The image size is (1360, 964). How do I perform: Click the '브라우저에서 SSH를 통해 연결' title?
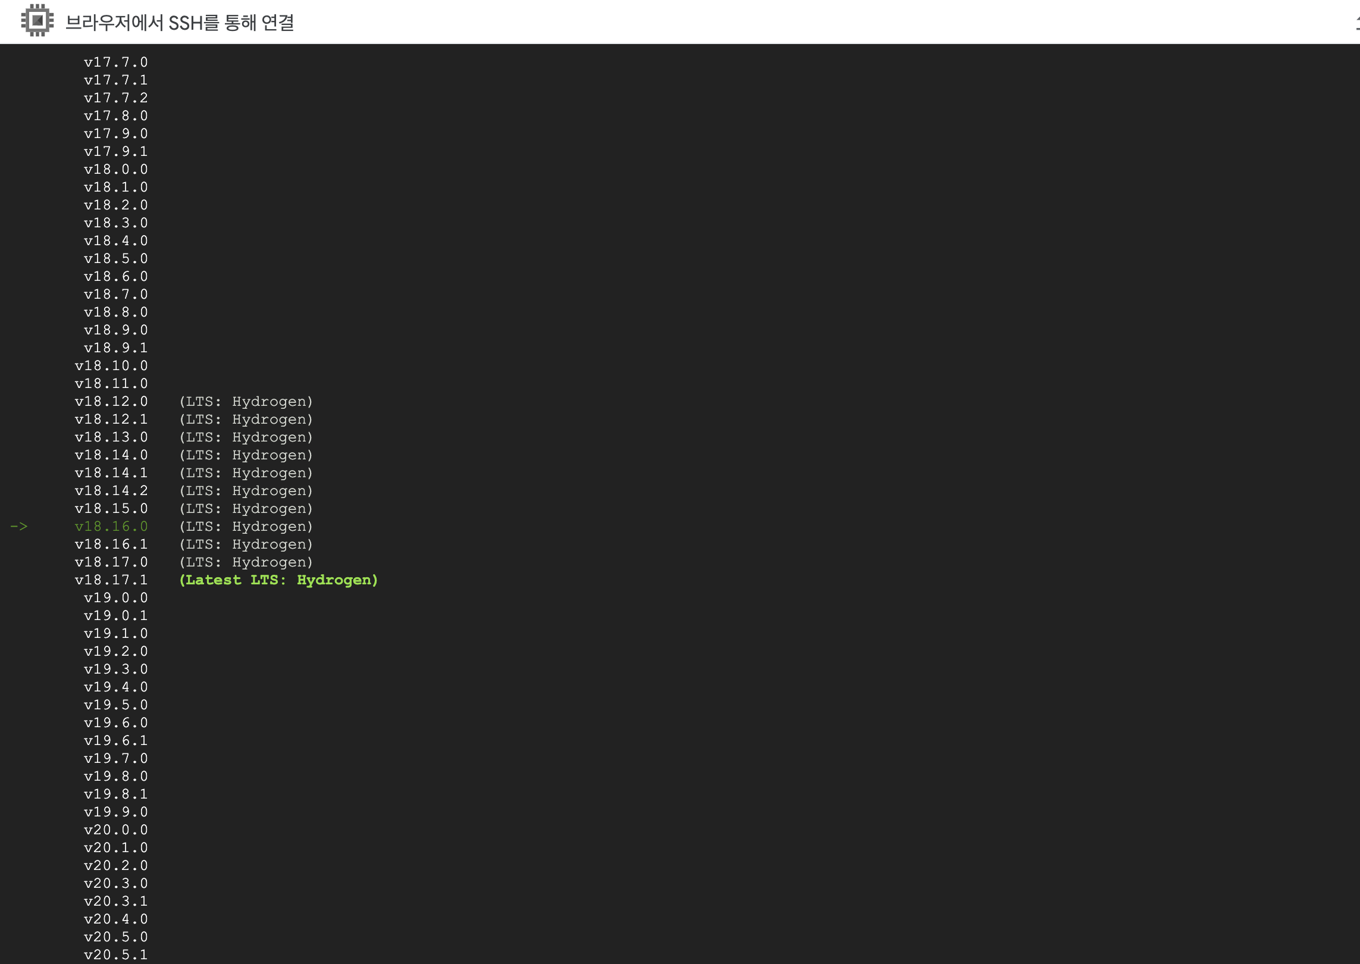pyautogui.click(x=180, y=23)
